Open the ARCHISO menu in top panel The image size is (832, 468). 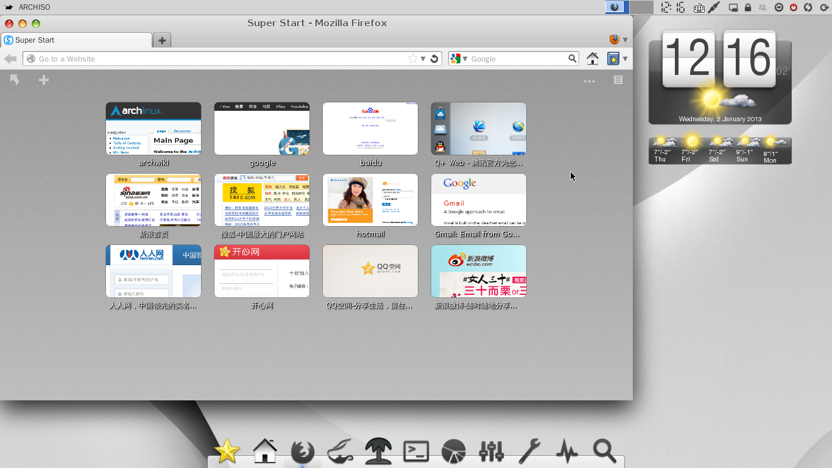pos(27,7)
